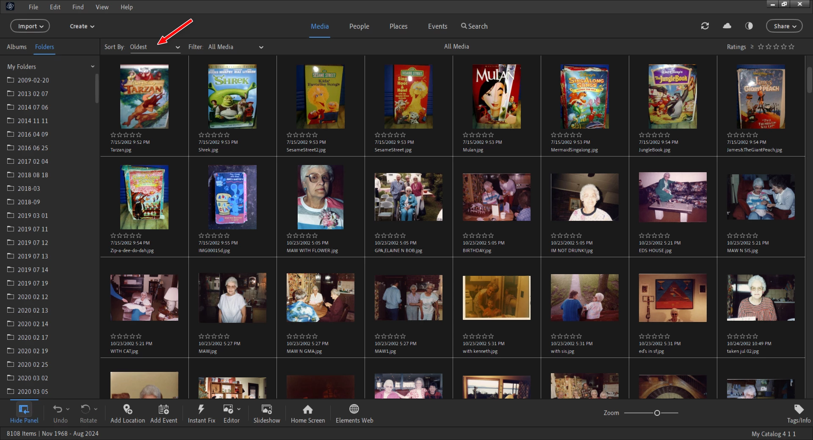
Task: Select the SesameStreet2.jpg thumbnail
Action: [321, 96]
